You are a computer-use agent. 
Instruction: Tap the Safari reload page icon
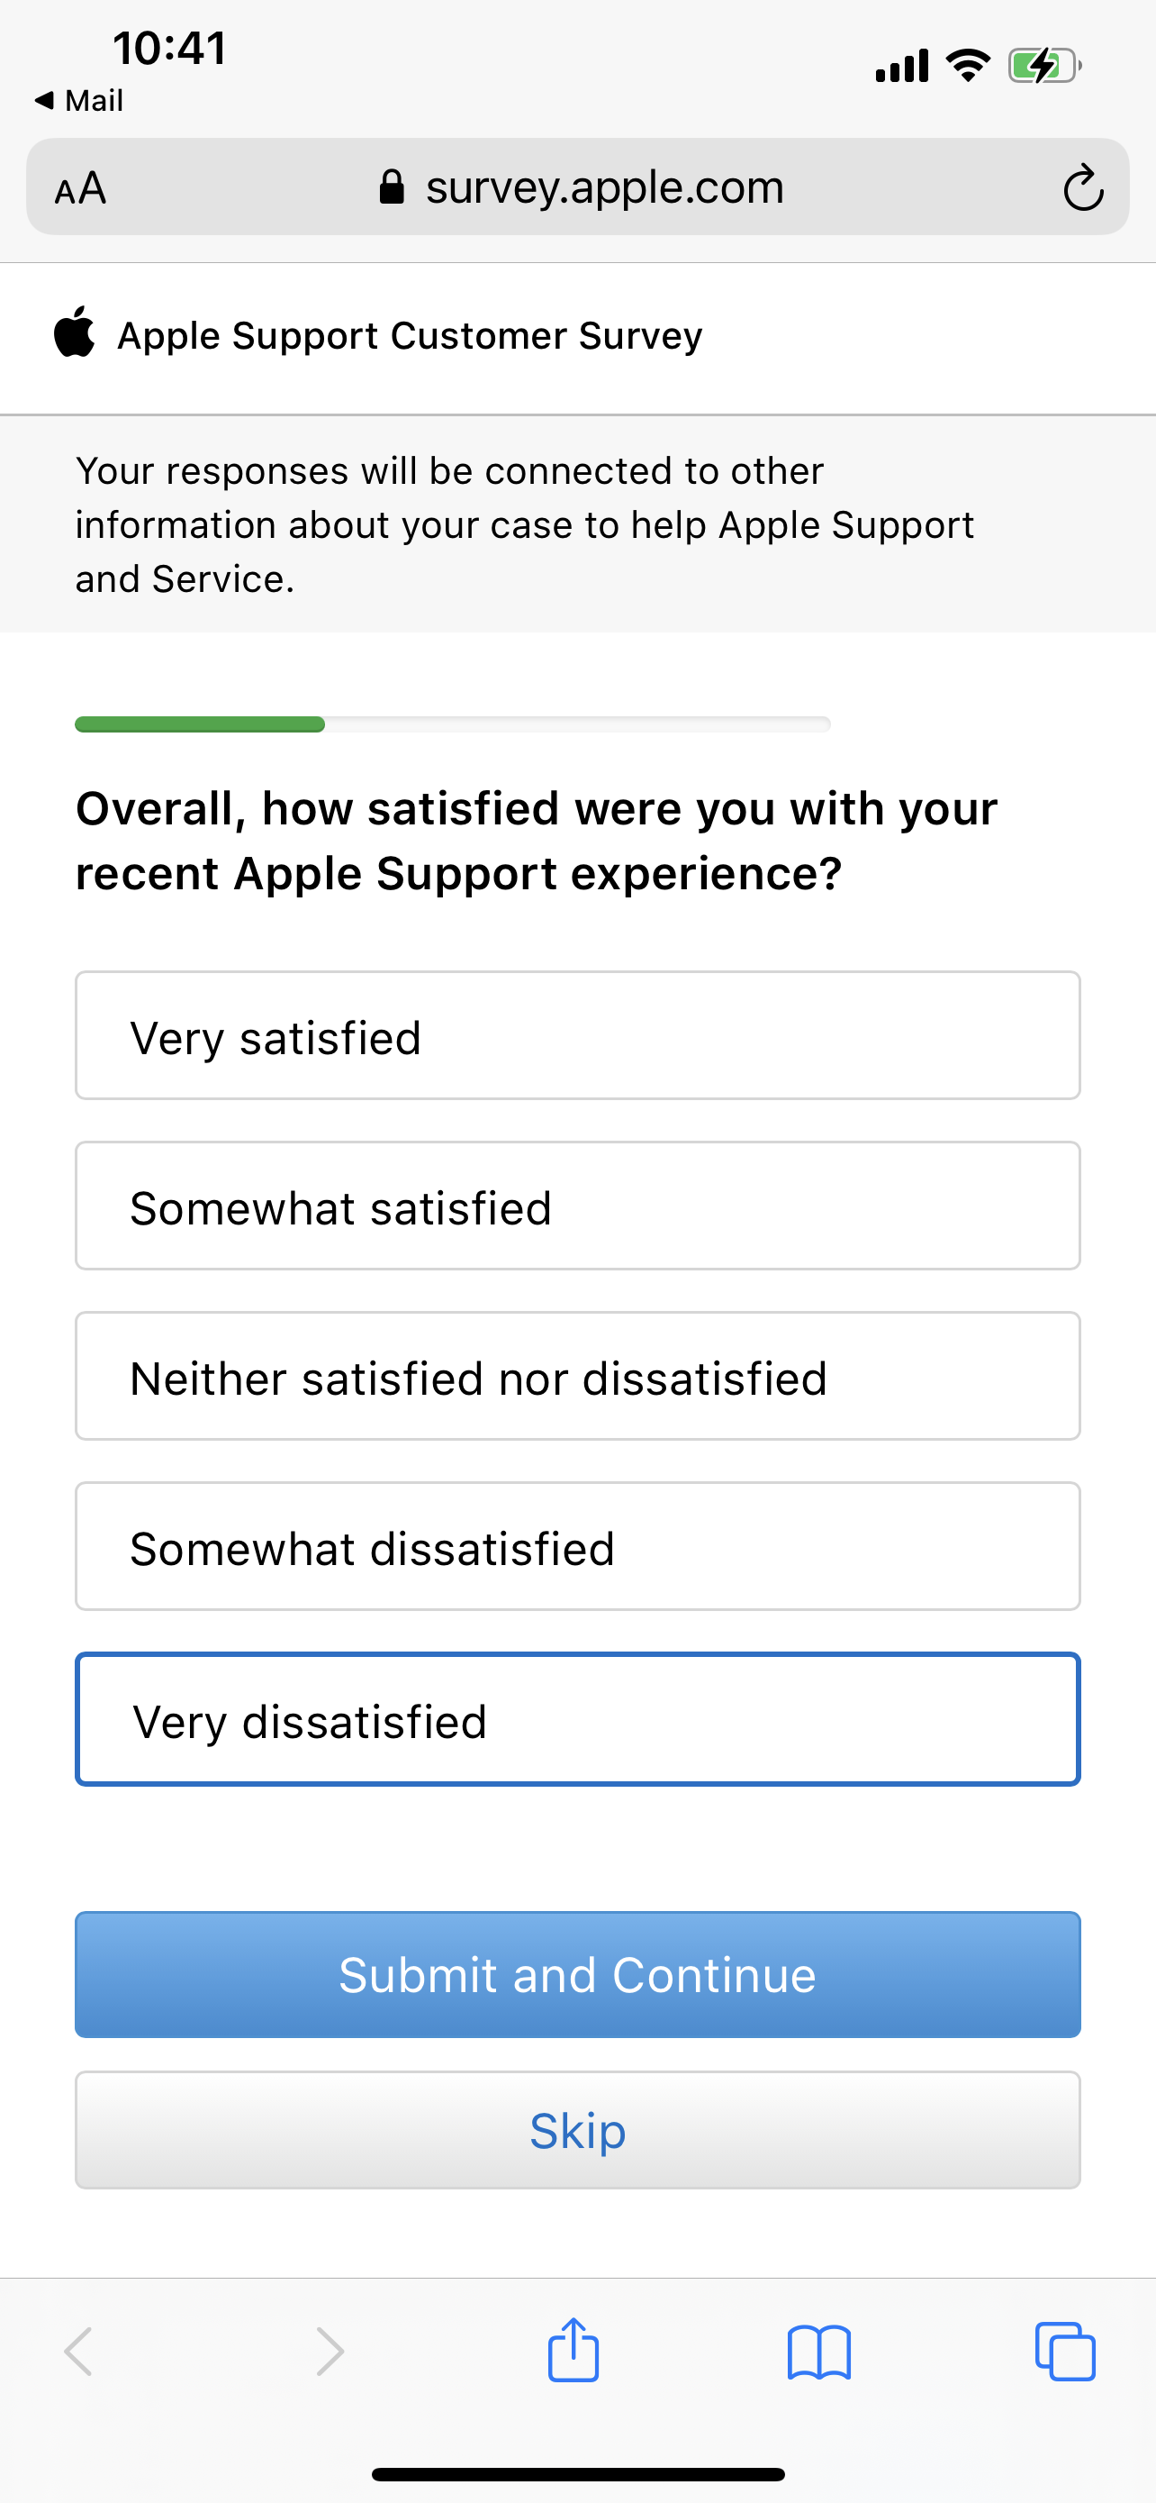coord(1082,187)
